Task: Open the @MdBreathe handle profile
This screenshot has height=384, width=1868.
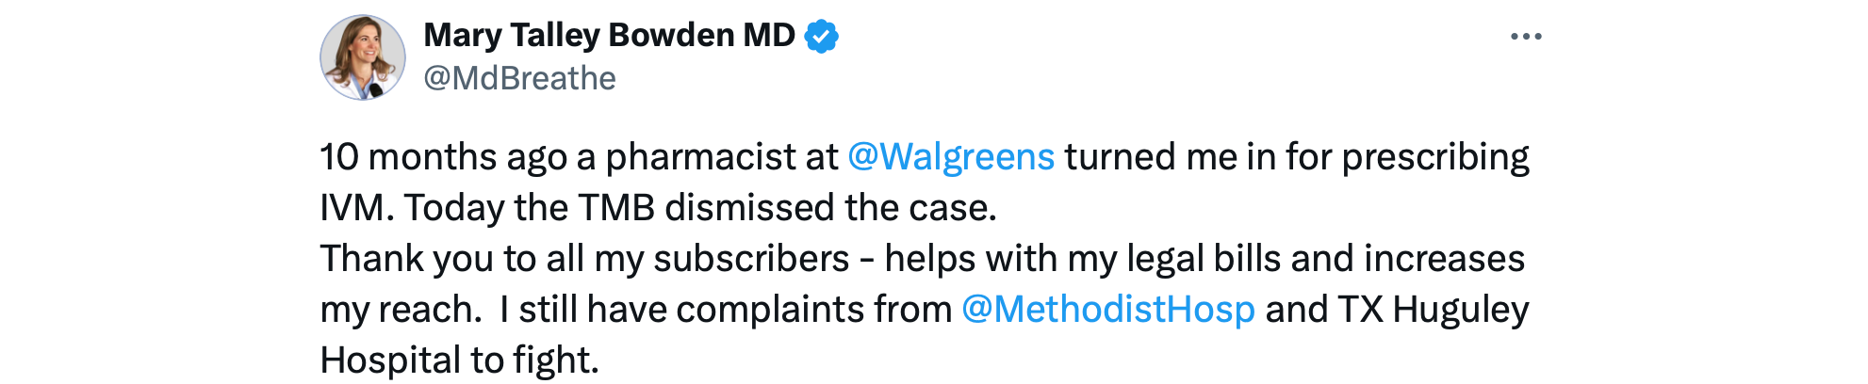Action: (x=519, y=78)
